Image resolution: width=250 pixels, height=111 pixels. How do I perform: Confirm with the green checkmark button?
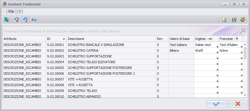(216, 104)
